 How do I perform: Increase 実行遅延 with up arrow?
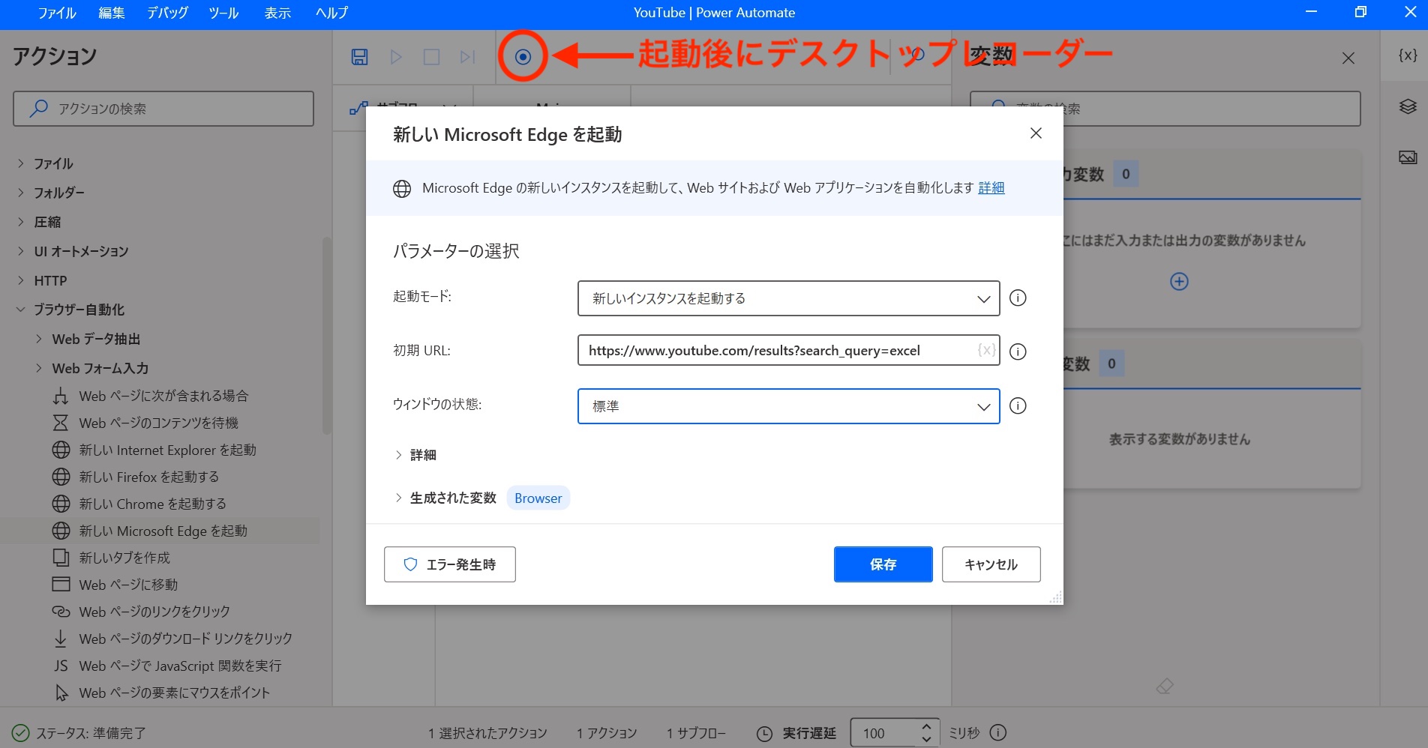pyautogui.click(x=927, y=726)
